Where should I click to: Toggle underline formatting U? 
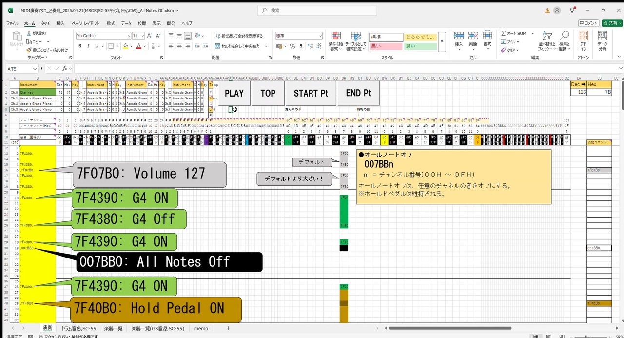[97, 46]
